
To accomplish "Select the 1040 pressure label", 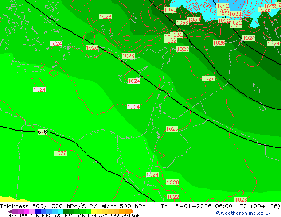I will click(x=170, y=10).
